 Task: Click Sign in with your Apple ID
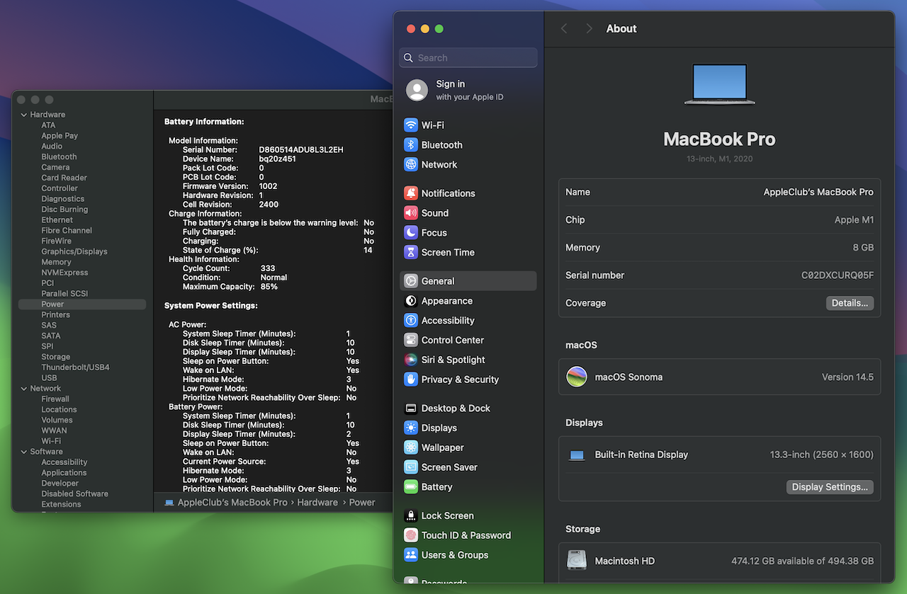[x=469, y=90]
